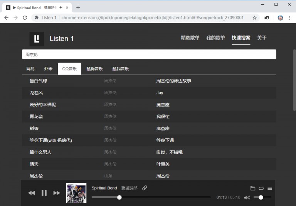Open the song source link icon
This screenshot has width=296, height=206.
(x=145, y=188)
